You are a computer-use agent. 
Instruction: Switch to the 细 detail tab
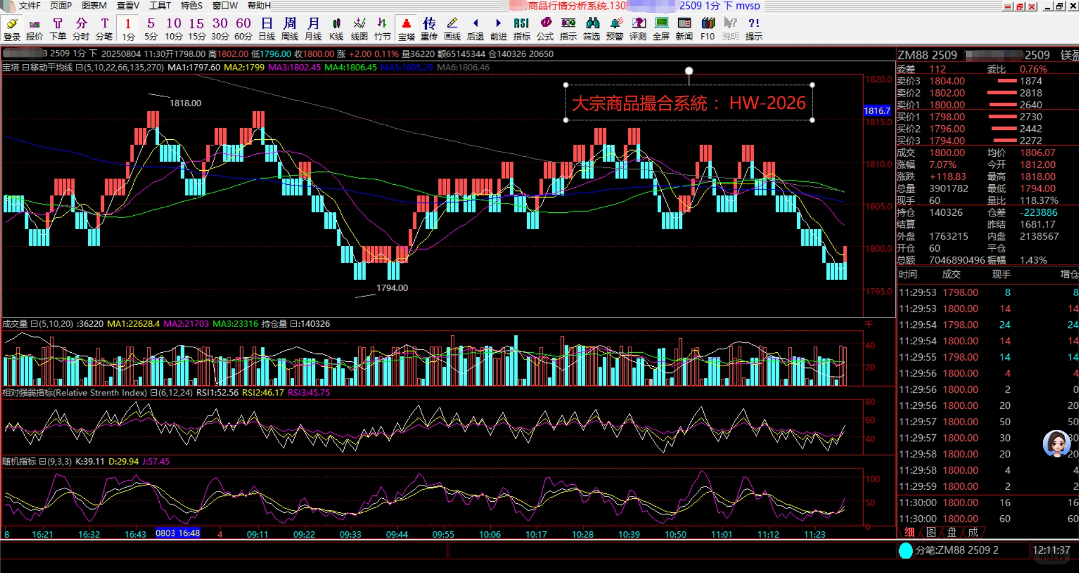910,532
